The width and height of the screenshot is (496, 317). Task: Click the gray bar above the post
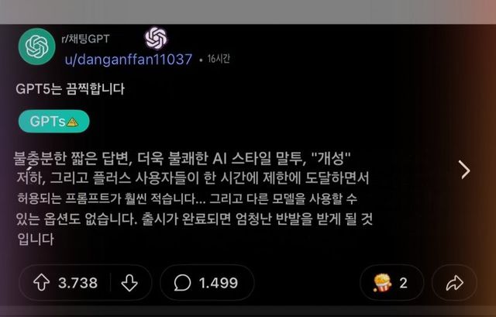pyautogui.click(x=248, y=12)
